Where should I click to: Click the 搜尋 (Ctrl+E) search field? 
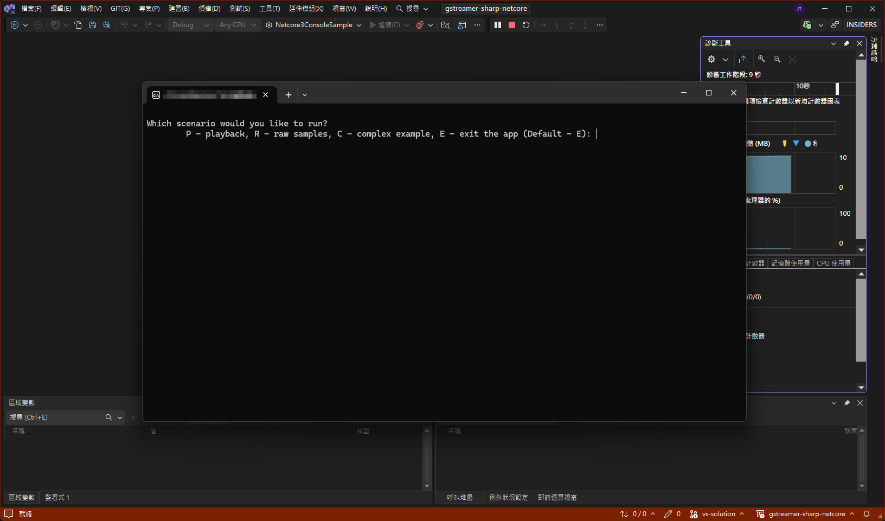[x=54, y=417]
